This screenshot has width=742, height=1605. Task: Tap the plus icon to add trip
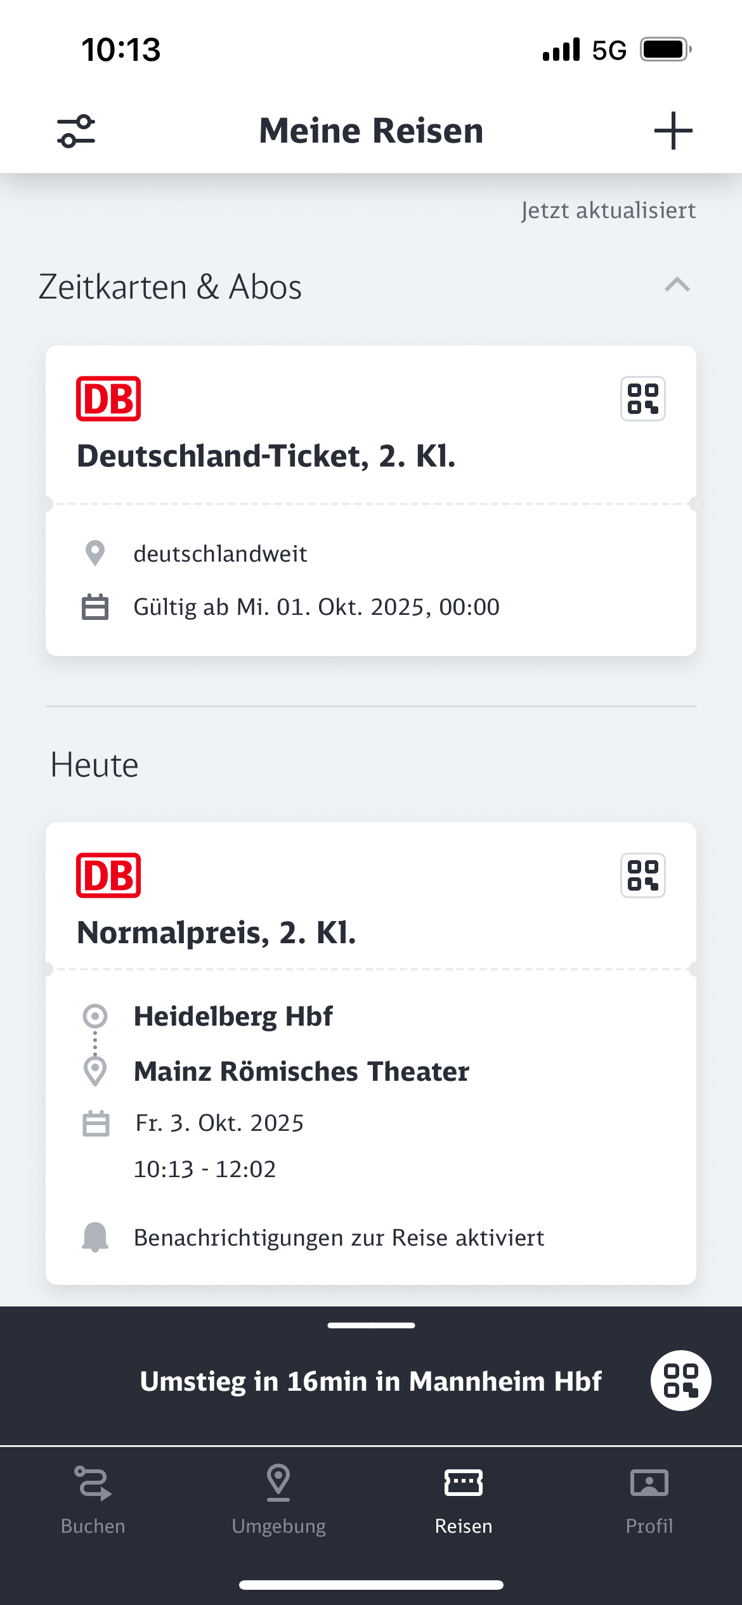pyautogui.click(x=673, y=131)
